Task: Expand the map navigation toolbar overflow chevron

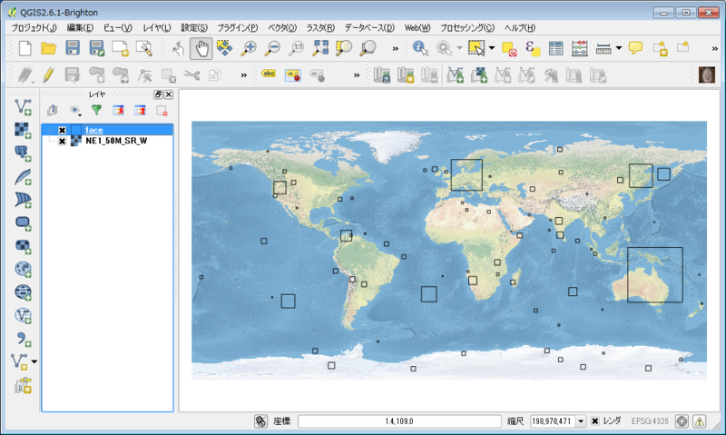Action: click(395, 49)
